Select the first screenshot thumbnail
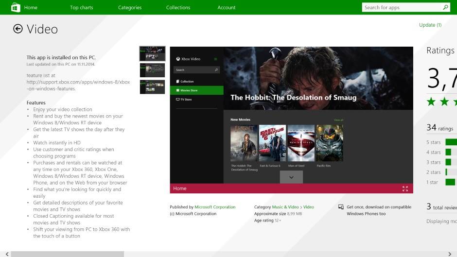Screen dimensions: 457x257 click(152, 53)
